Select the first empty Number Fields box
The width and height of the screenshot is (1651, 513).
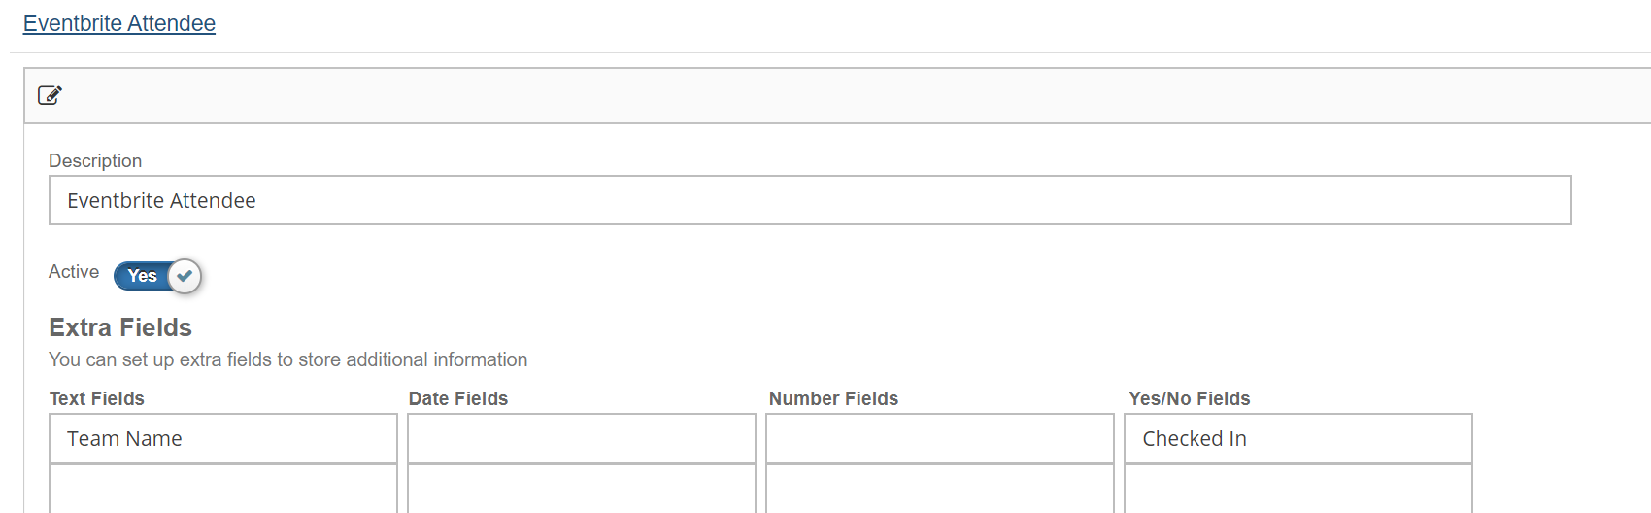point(940,438)
